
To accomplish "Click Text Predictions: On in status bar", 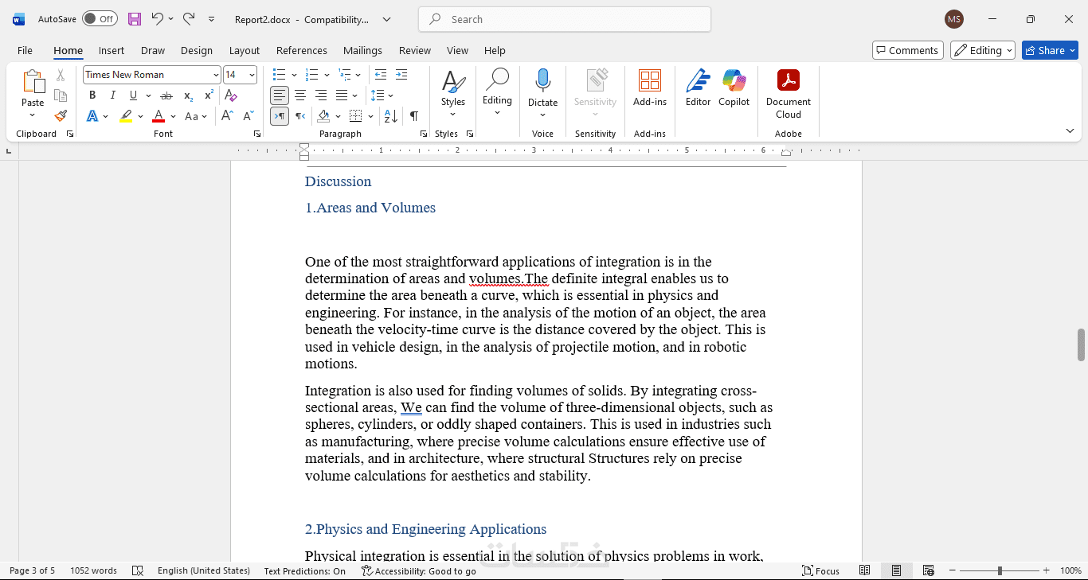I will point(305,570).
